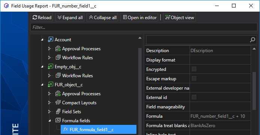Toggle the Encrypted checkbox
Screen dimensions: 260x135
[194, 69]
